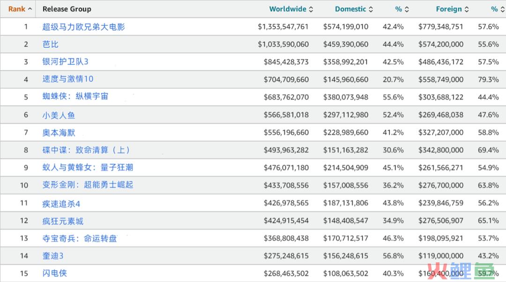Open the 变形金刚：超能勇士崛起 link
Screen dimensions: 506x282
[x=88, y=185]
